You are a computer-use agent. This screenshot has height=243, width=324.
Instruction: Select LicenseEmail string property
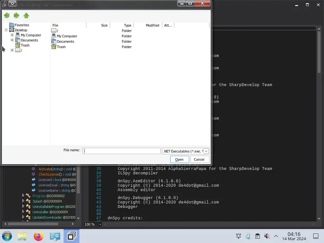coord(57,185)
